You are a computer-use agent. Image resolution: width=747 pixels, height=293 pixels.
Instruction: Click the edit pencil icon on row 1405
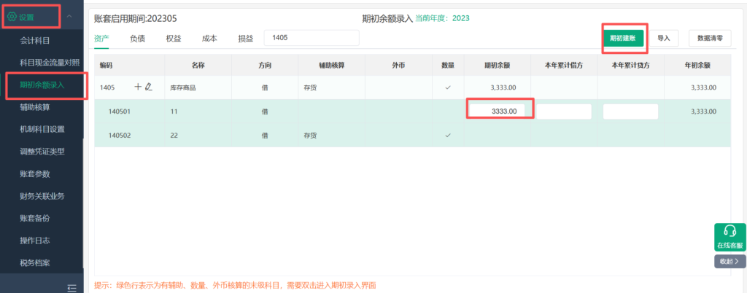[x=149, y=87]
